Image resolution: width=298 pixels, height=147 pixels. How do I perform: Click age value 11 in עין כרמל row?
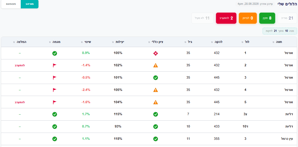point(188,139)
